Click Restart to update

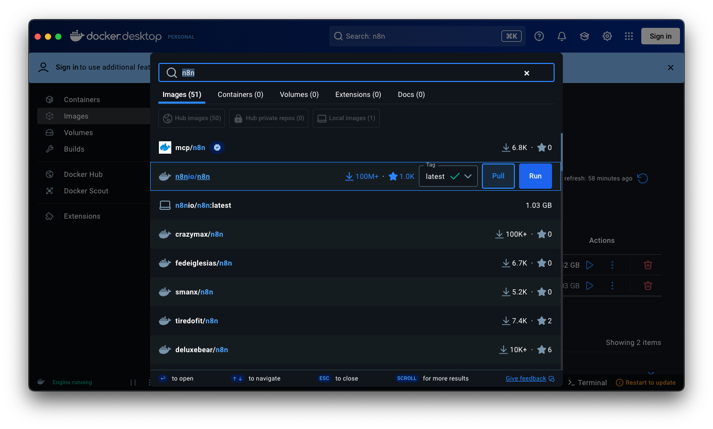click(646, 383)
